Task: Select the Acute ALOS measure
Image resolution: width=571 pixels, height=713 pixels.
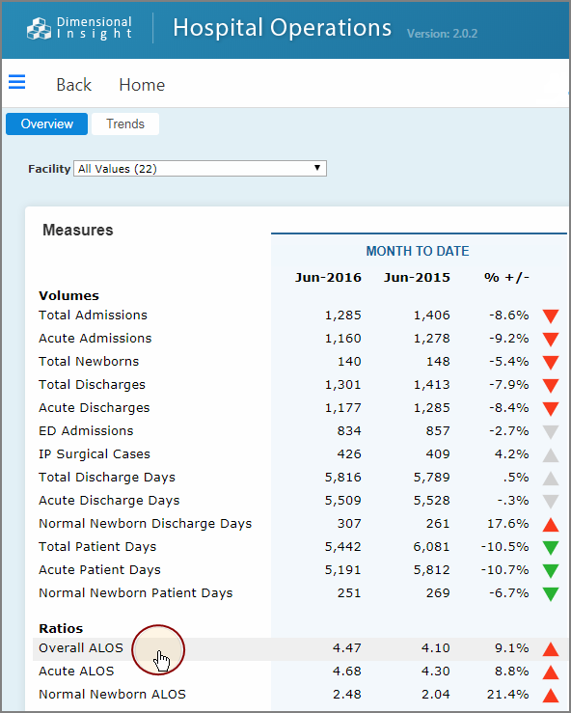Action: 76,672
